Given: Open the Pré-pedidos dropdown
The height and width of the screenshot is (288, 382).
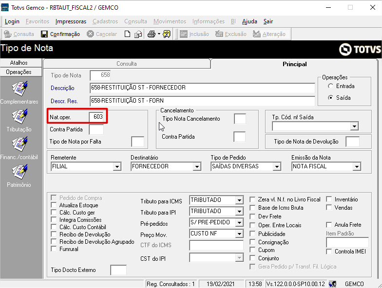Looking at the screenshot, I should (x=240, y=223).
